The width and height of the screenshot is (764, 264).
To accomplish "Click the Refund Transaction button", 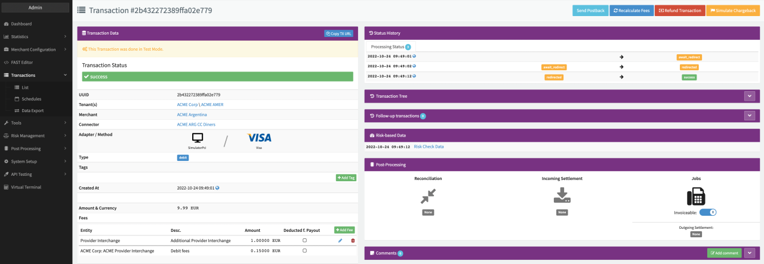I will (680, 11).
